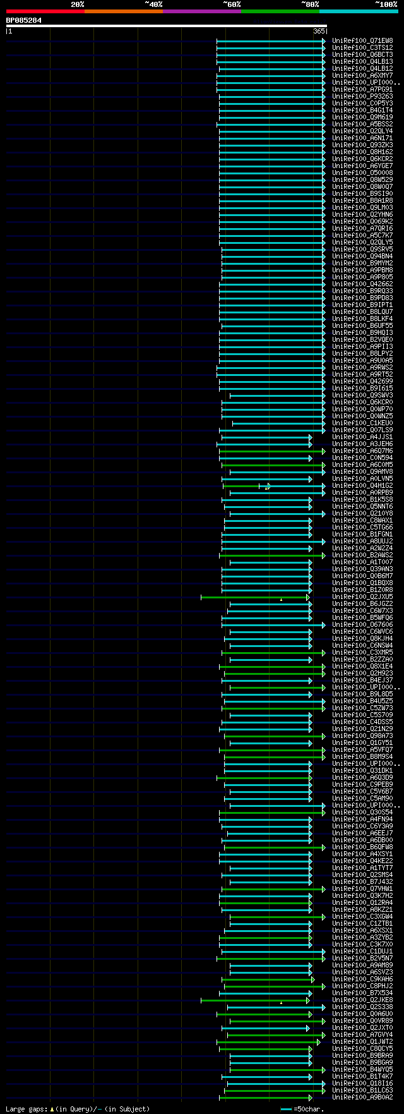The width and height of the screenshot is (404, 1114).
Task: Click the end position label 365
Action: coord(319,31)
